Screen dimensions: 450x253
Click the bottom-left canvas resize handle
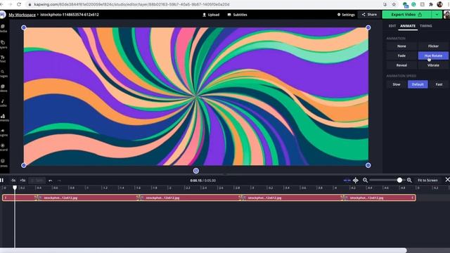(x=24, y=165)
